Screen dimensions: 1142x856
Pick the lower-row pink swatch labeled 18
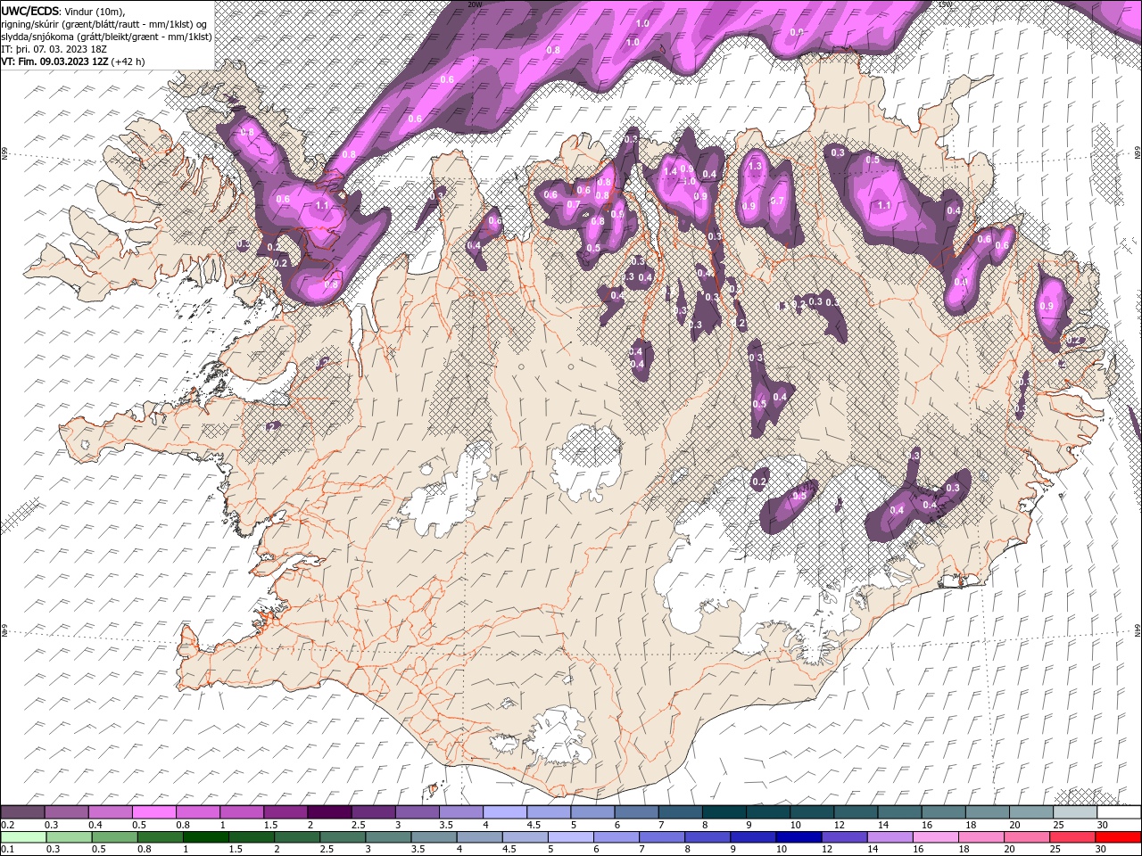point(980,836)
